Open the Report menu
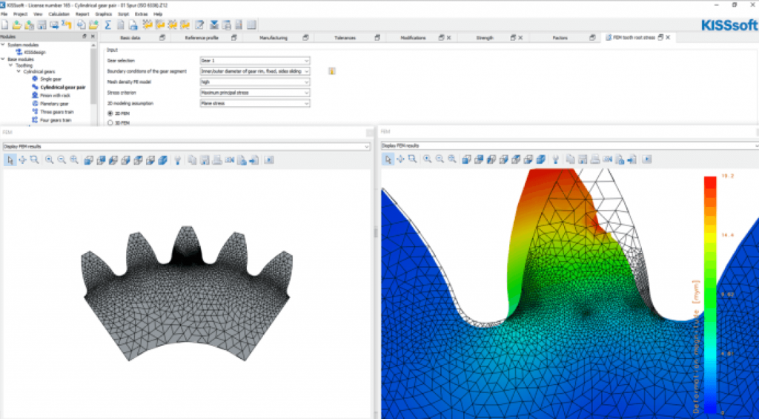 tap(82, 14)
